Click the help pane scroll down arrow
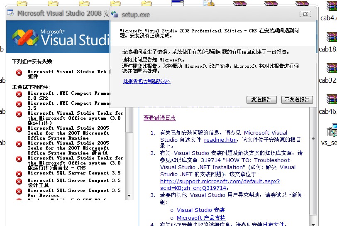Viewport: 337px width, 226px height. (x=313, y=224)
